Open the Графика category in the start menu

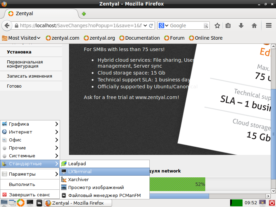pos(30,124)
